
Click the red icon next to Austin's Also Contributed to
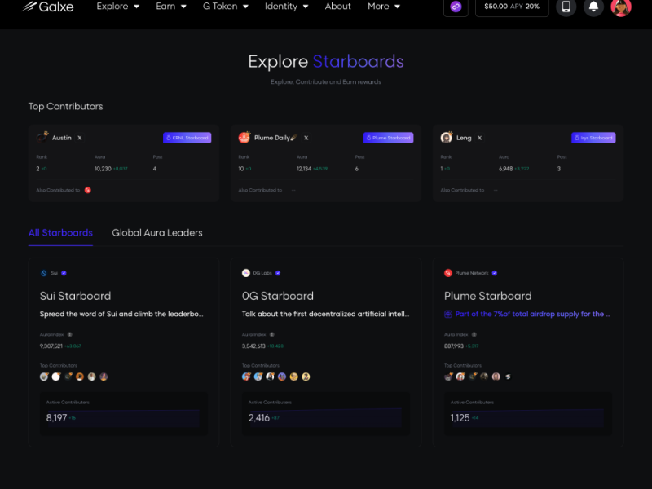88,190
